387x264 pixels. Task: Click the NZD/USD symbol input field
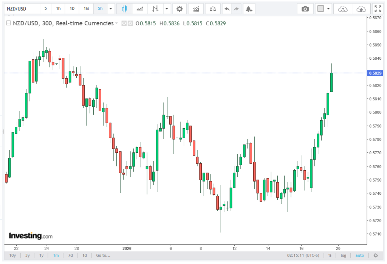click(22, 8)
